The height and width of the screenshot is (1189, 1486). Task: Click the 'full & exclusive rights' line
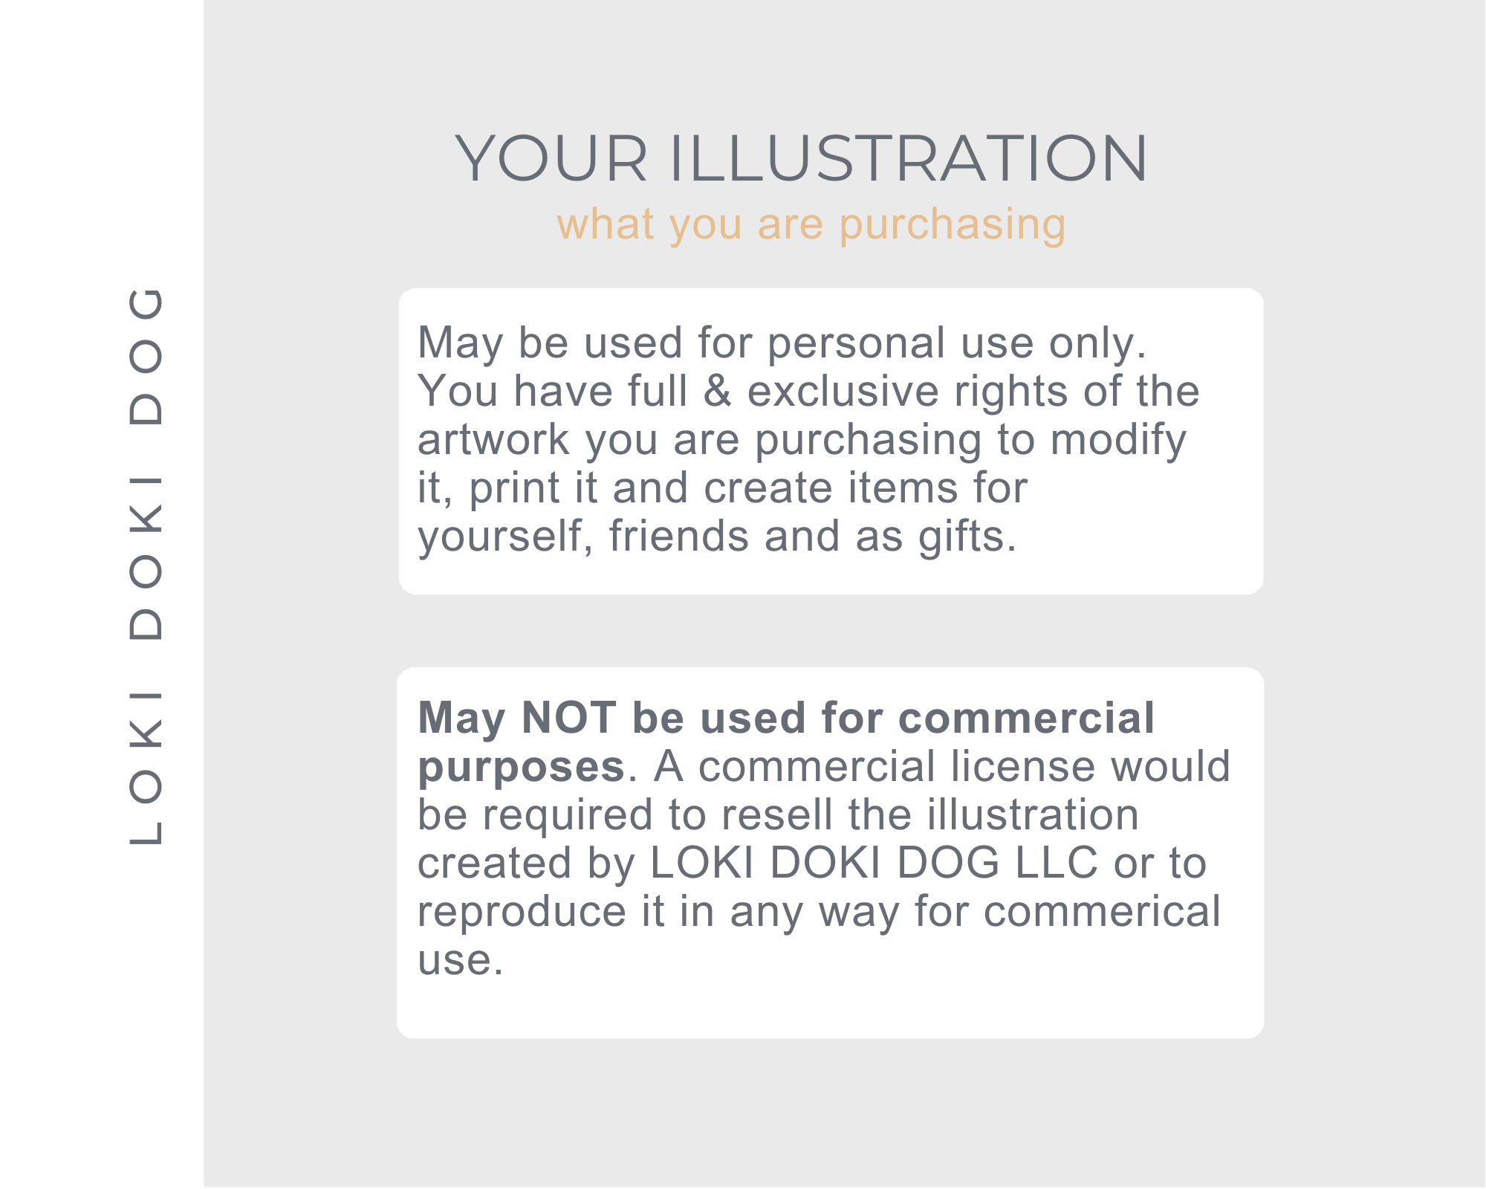808,392
